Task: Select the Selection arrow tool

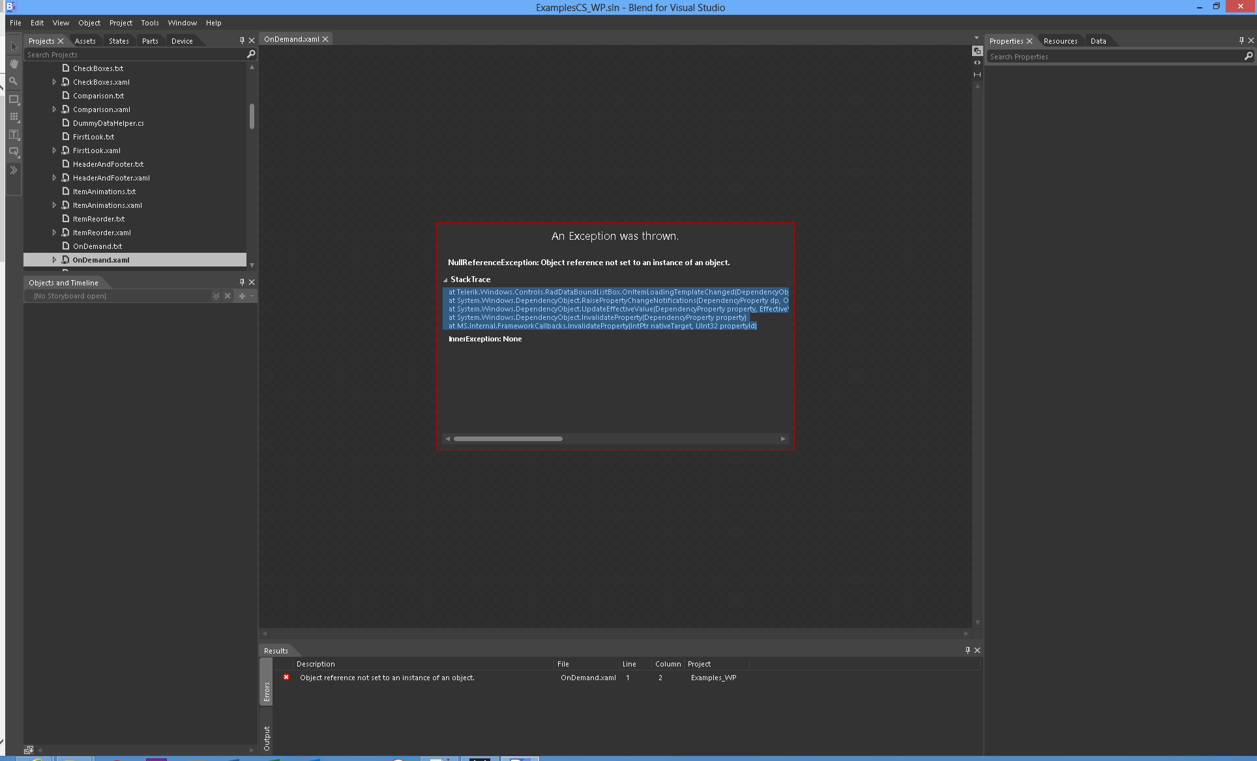Action: click(x=14, y=46)
